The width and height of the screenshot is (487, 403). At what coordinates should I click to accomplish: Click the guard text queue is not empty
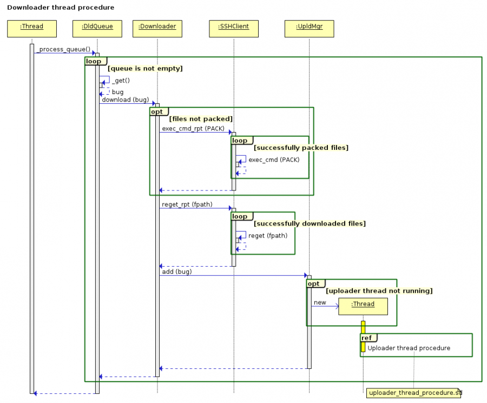(x=146, y=68)
